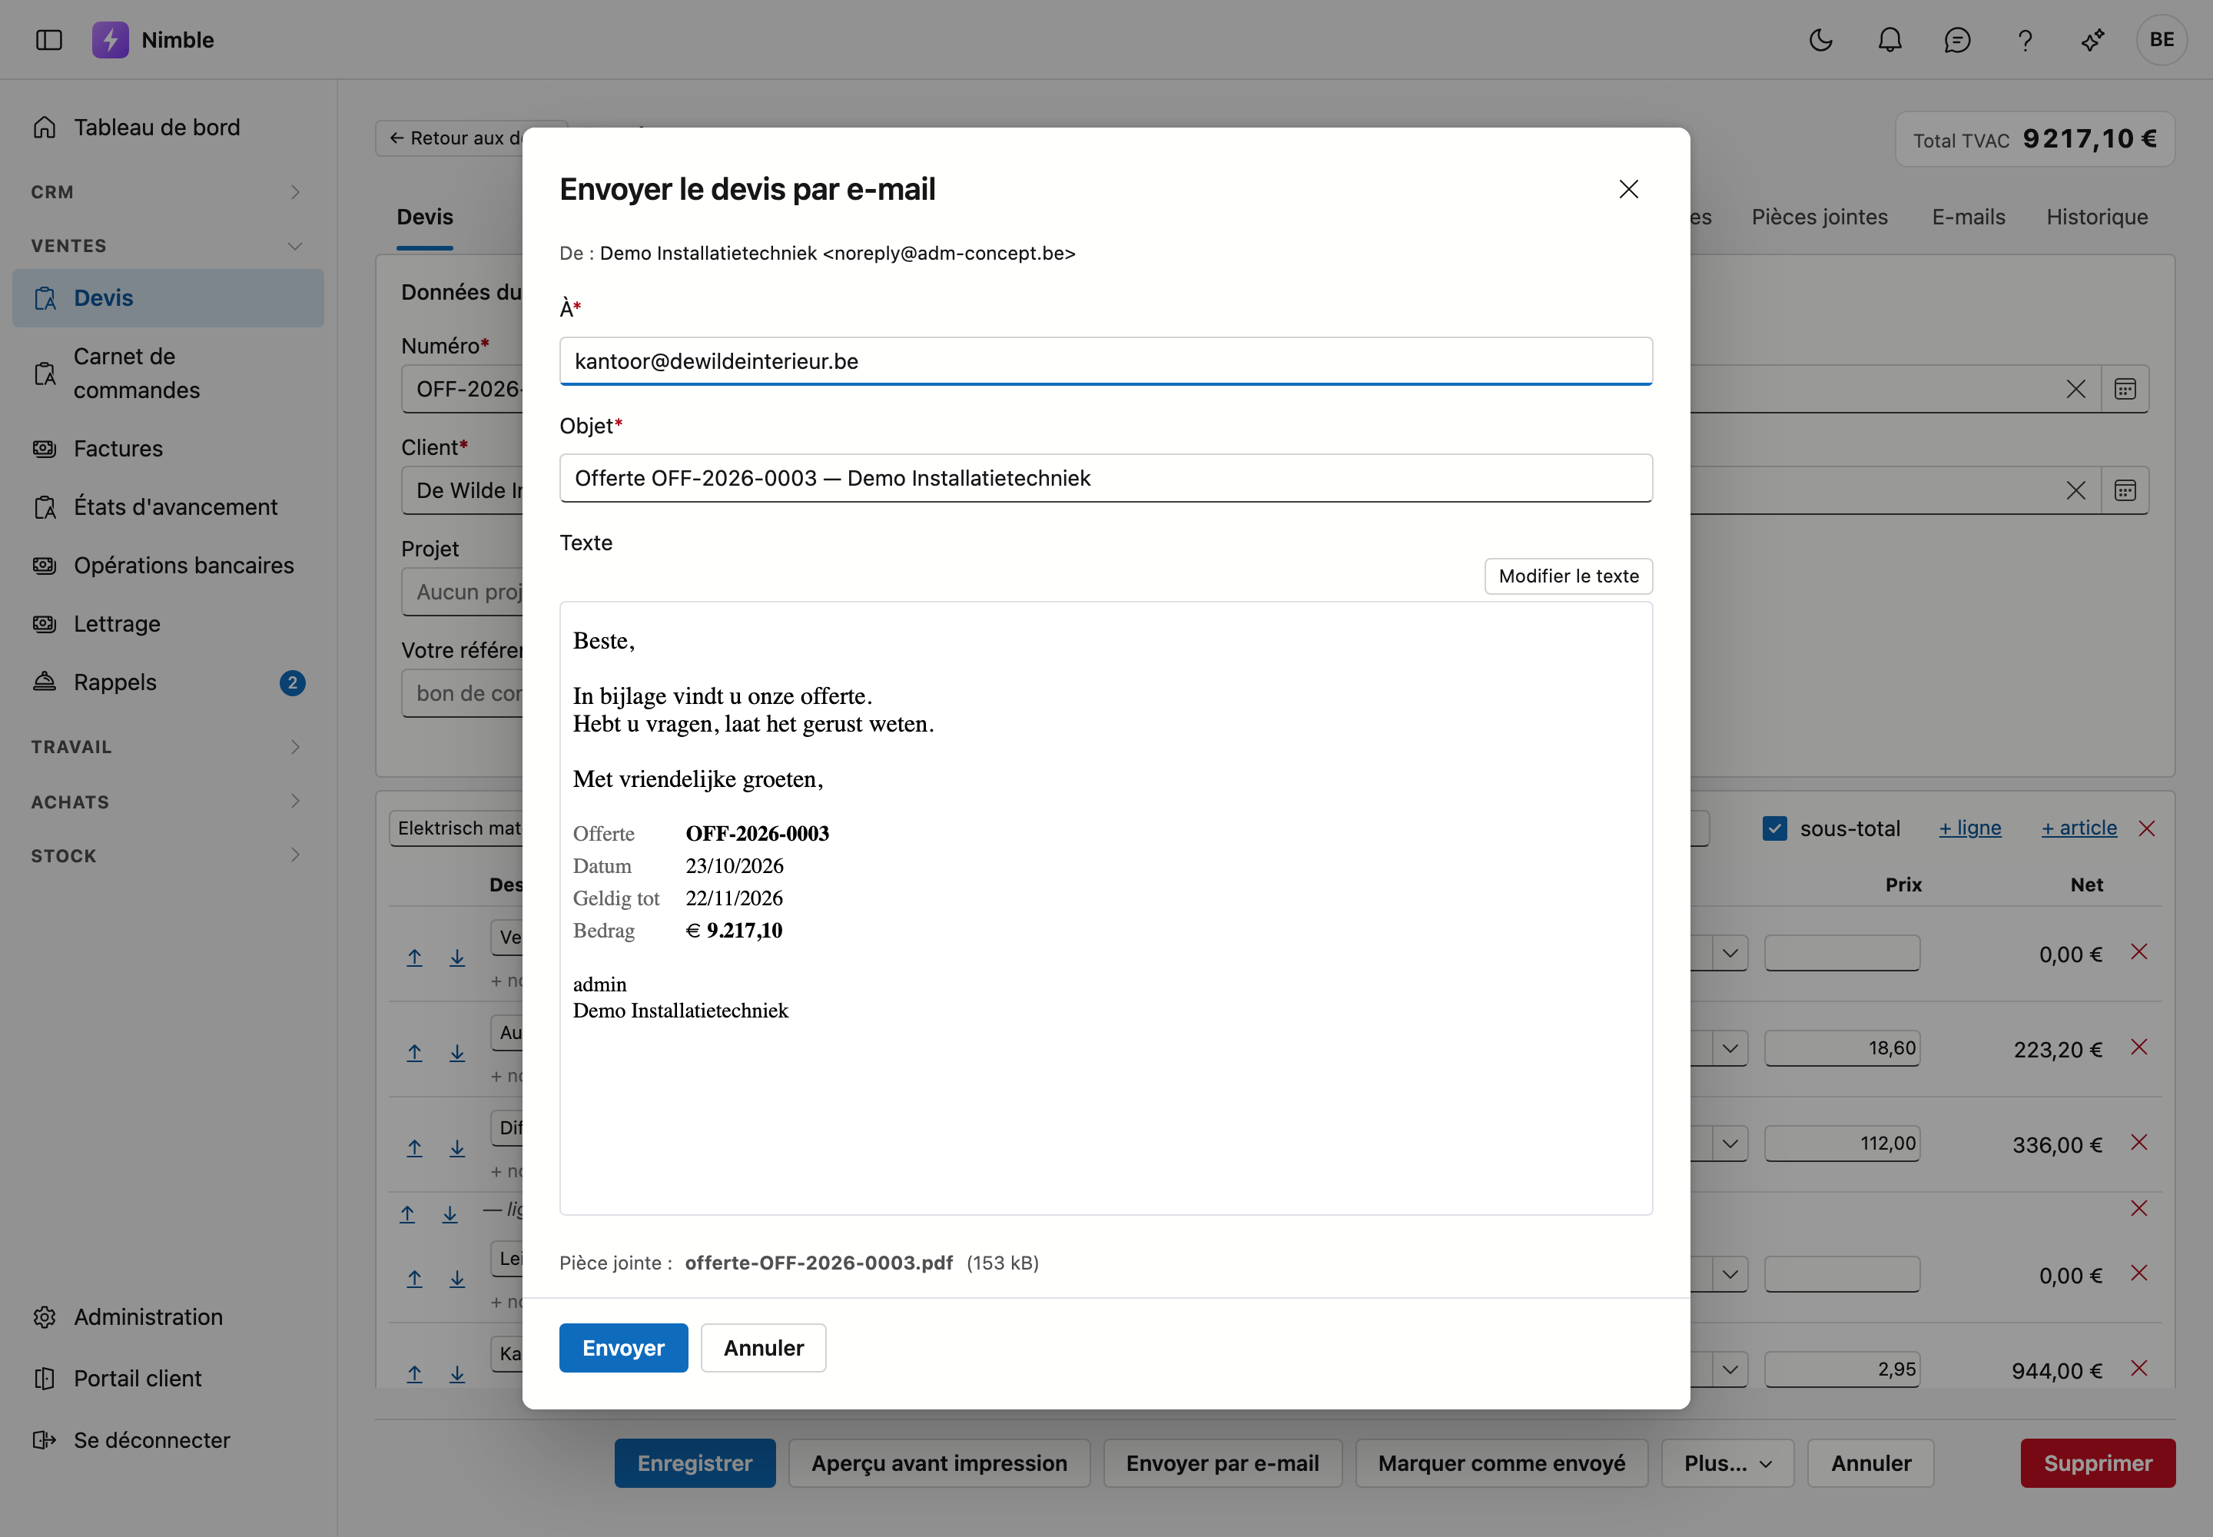Open the chat messages icon
Image resolution: width=2213 pixels, height=1537 pixels.
point(1957,39)
